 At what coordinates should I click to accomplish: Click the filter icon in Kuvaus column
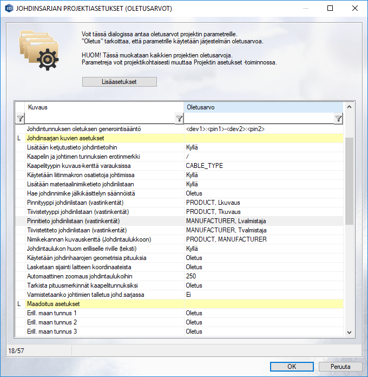point(179,119)
